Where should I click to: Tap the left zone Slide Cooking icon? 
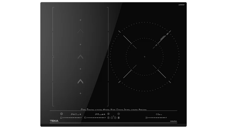[x=80, y=114]
